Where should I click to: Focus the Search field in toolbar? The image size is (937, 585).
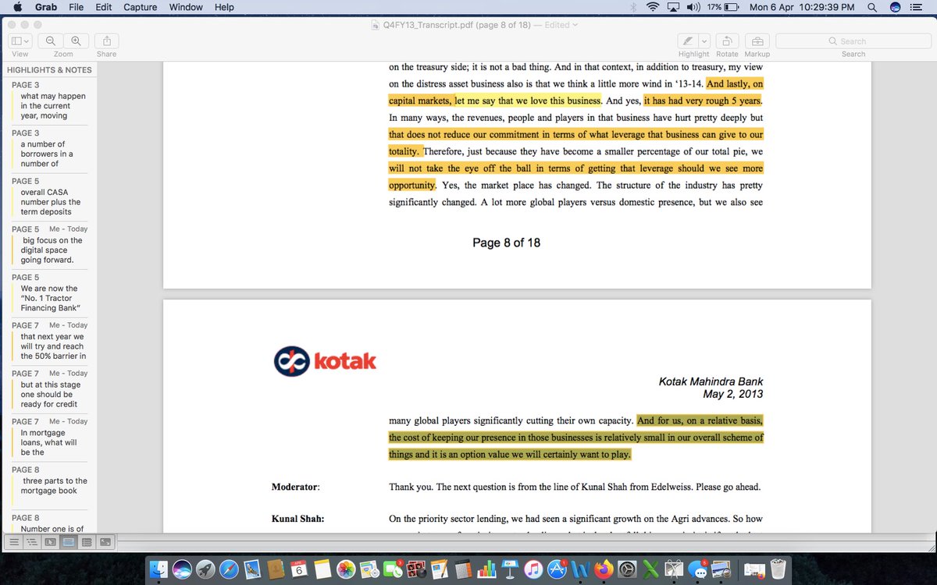coord(853,41)
